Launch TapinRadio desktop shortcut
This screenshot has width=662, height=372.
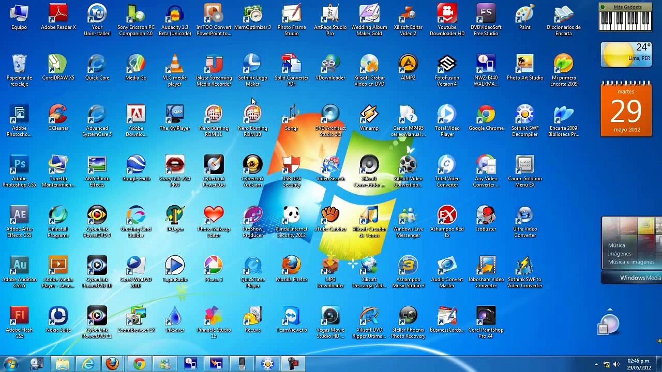[x=175, y=269]
